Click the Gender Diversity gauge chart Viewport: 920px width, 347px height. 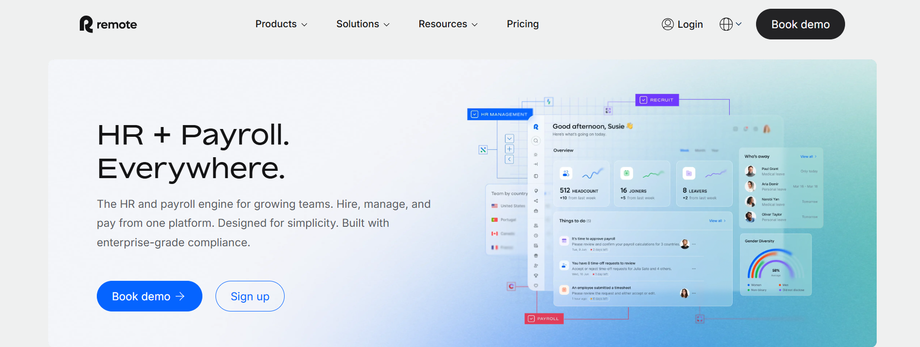point(775,263)
